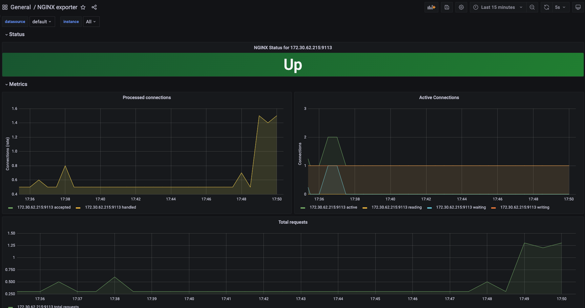Open the datasource default dropdown
The image size is (585, 308).
pyautogui.click(x=42, y=22)
